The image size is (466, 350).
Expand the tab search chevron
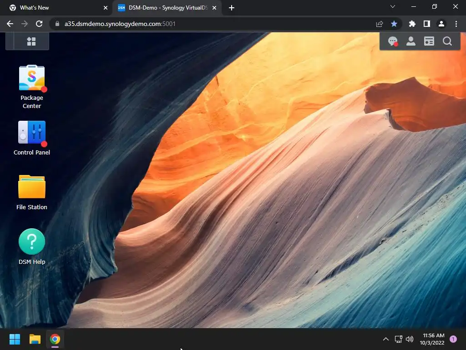pos(393,6)
